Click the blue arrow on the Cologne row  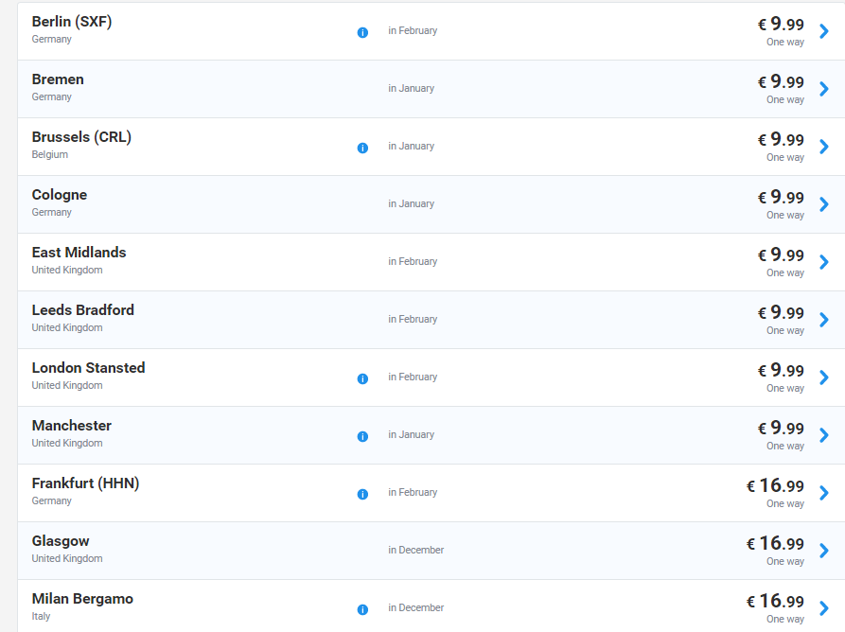[x=823, y=204]
